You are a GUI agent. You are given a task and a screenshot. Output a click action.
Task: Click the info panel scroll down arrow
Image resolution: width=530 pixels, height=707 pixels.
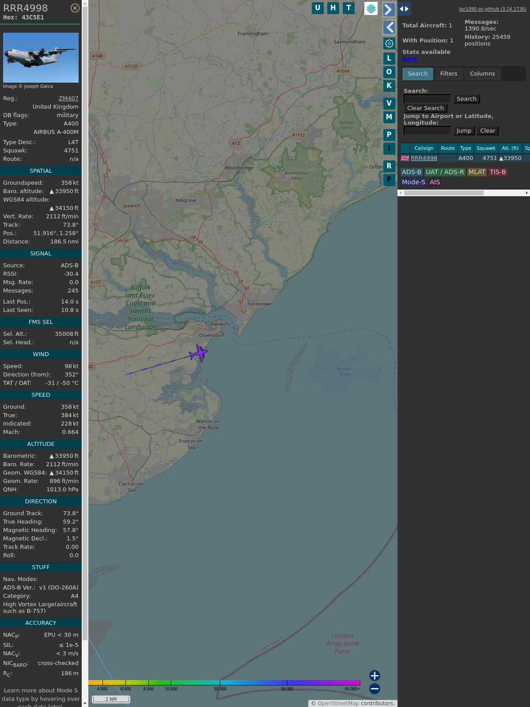pos(85,703)
